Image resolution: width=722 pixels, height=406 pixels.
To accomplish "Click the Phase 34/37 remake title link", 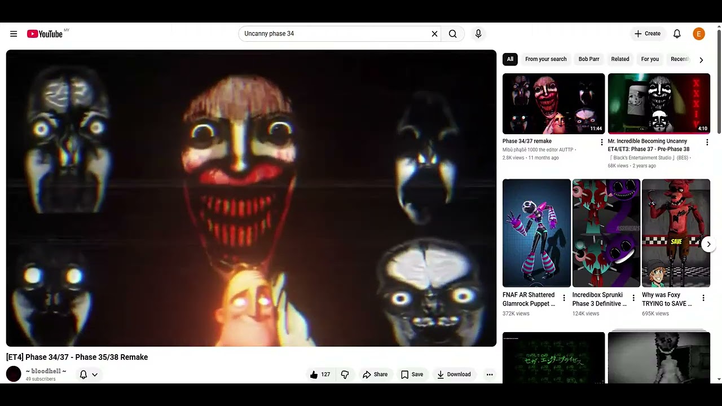I will tap(527, 141).
